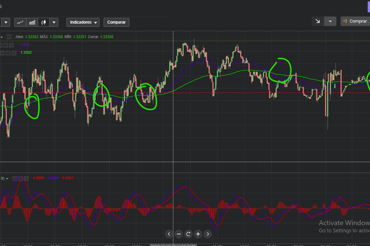Remove the 1.3333 moving average indicator

point(12,45)
